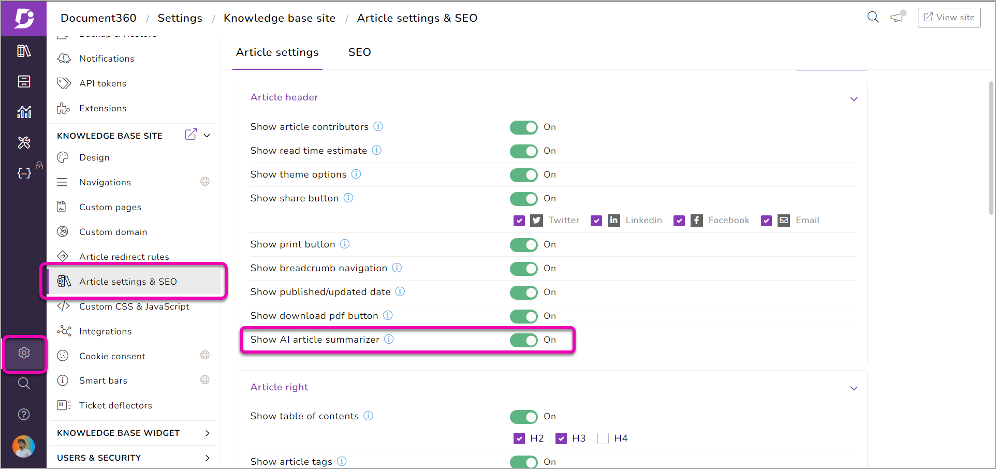Collapse the Article right section chevron
This screenshot has width=996, height=469.
click(854, 388)
